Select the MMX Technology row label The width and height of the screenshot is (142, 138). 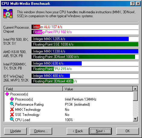click(28, 110)
